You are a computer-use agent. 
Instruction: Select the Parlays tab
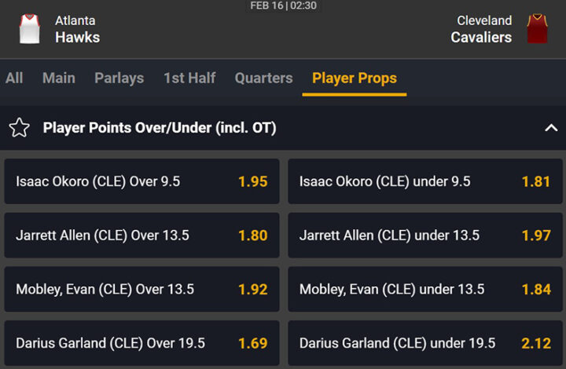pos(119,78)
